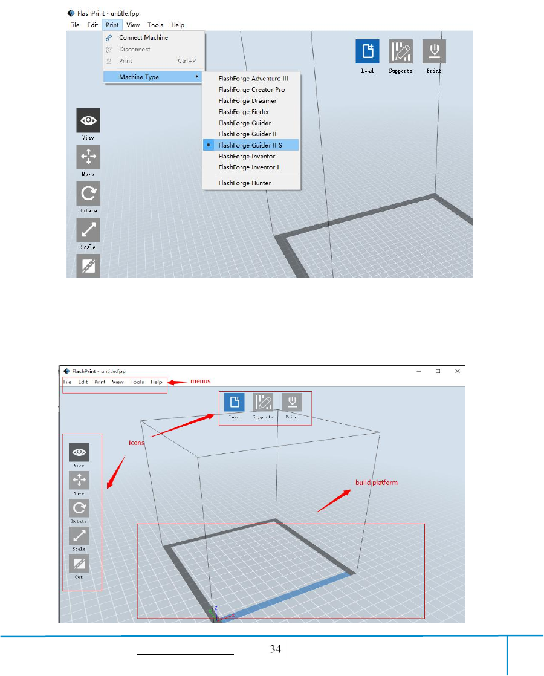
Task: Open Tools menu in bottom screenshot
Action: click(x=137, y=382)
